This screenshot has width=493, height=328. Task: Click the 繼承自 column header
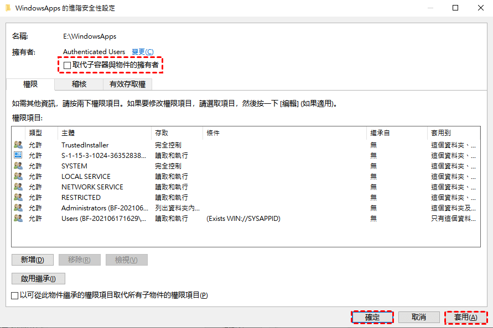(x=397, y=133)
